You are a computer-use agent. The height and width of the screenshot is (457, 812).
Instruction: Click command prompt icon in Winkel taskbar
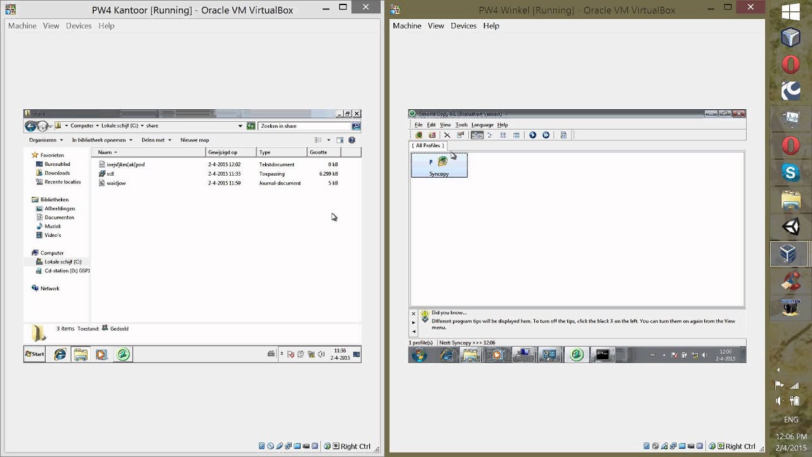(x=603, y=355)
